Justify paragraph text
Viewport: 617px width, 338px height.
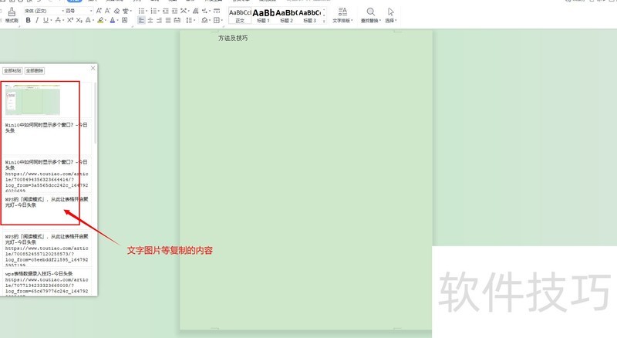(x=168, y=20)
